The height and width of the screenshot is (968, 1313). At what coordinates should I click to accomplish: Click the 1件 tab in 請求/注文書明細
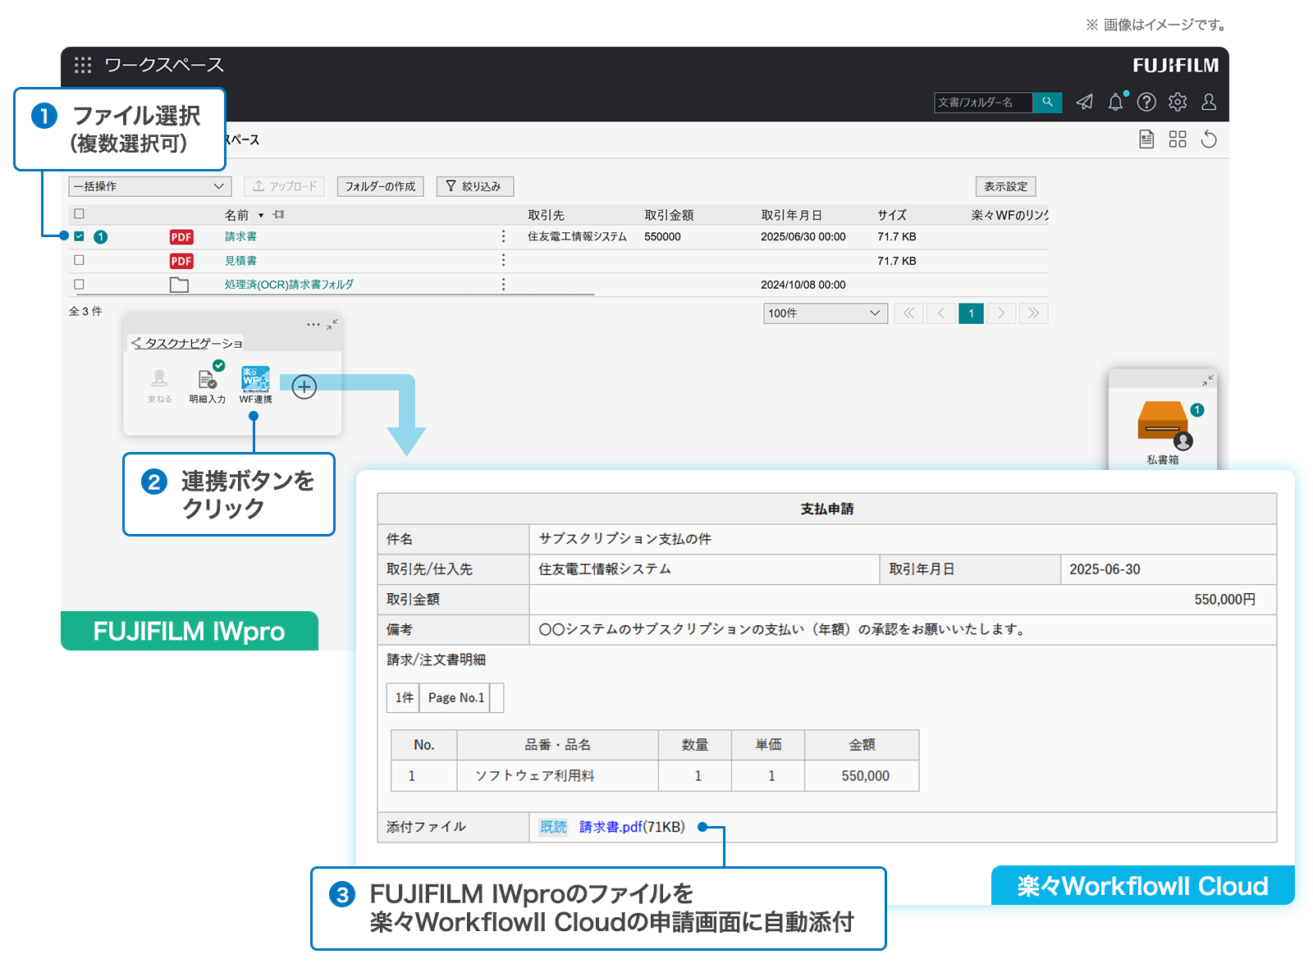coord(404,698)
